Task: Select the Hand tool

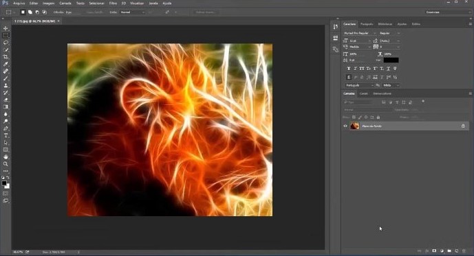Action: (x=6, y=156)
